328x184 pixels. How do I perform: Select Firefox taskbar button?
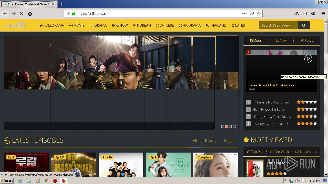point(64,181)
